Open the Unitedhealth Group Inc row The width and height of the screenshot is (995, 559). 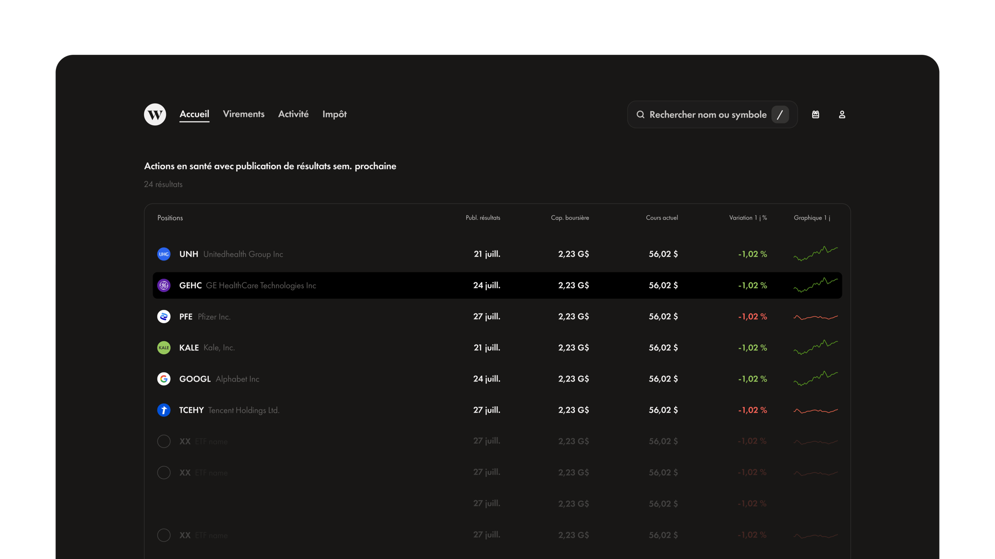click(243, 254)
